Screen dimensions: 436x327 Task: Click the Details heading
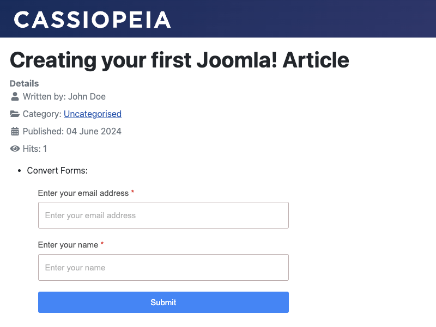tap(24, 83)
